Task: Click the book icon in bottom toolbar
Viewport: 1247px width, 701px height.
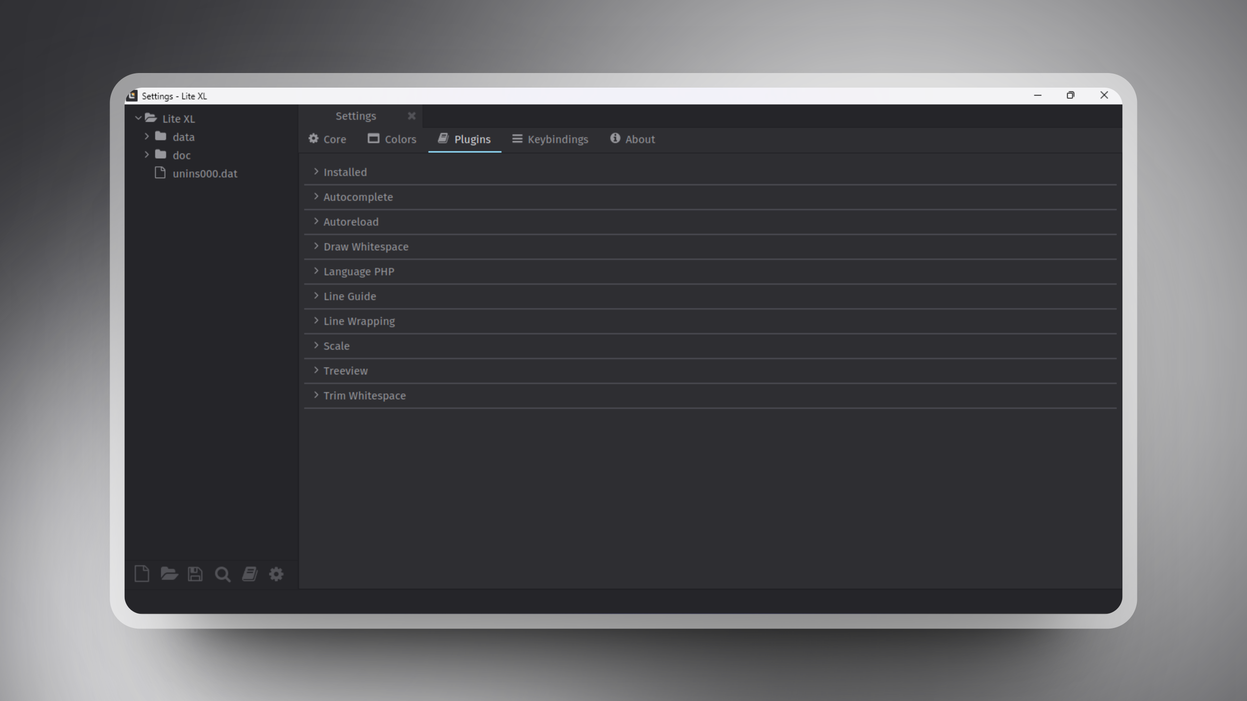Action: pos(250,574)
